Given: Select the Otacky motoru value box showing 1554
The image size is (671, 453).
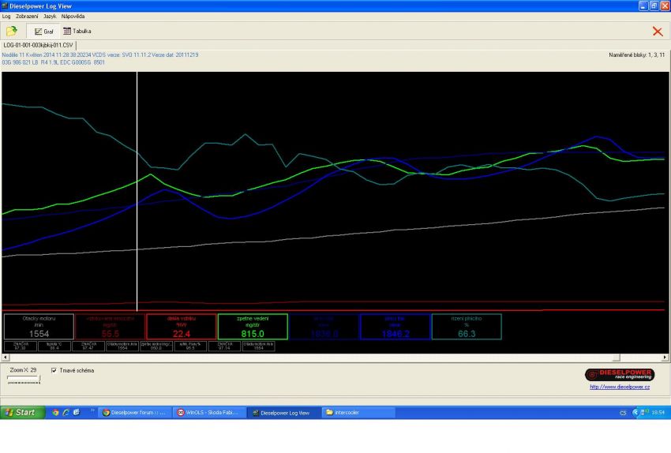Looking at the screenshot, I should [x=39, y=327].
